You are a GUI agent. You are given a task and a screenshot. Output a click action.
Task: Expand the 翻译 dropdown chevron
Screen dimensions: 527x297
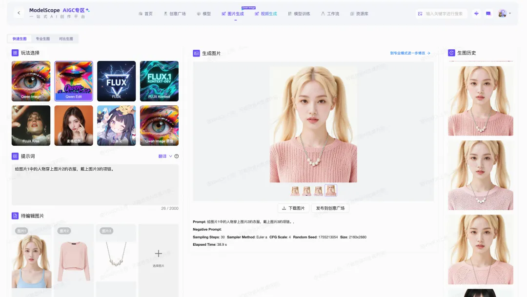170,156
